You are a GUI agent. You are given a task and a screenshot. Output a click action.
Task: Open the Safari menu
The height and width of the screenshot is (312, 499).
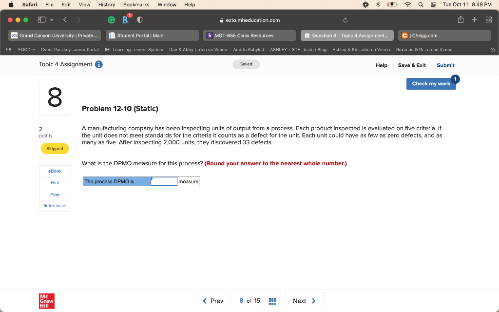tap(30, 4)
